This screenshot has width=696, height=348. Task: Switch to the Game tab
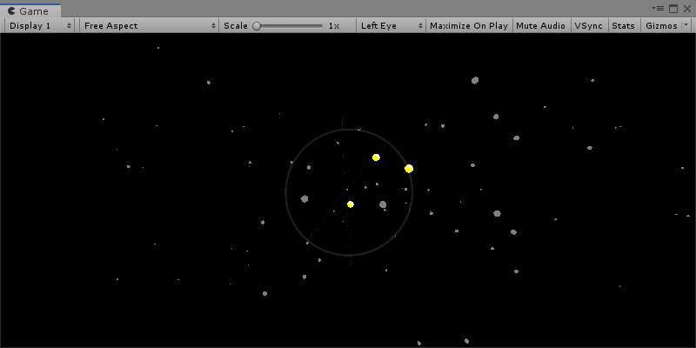coord(30,10)
